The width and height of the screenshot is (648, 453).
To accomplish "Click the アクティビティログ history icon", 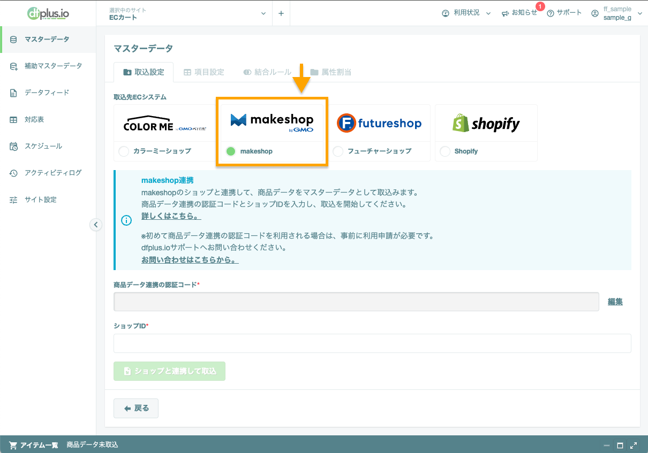I will [13, 173].
